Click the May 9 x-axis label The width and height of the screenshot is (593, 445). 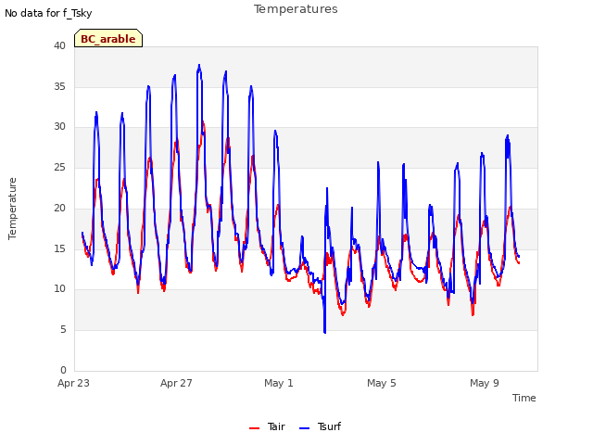tap(485, 383)
